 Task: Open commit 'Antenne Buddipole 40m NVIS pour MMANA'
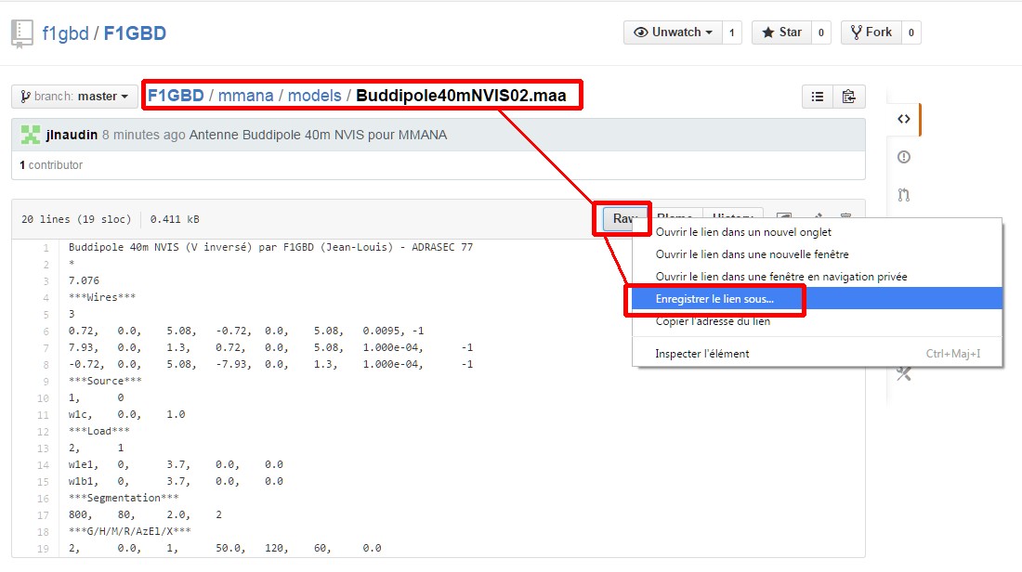[x=318, y=135]
